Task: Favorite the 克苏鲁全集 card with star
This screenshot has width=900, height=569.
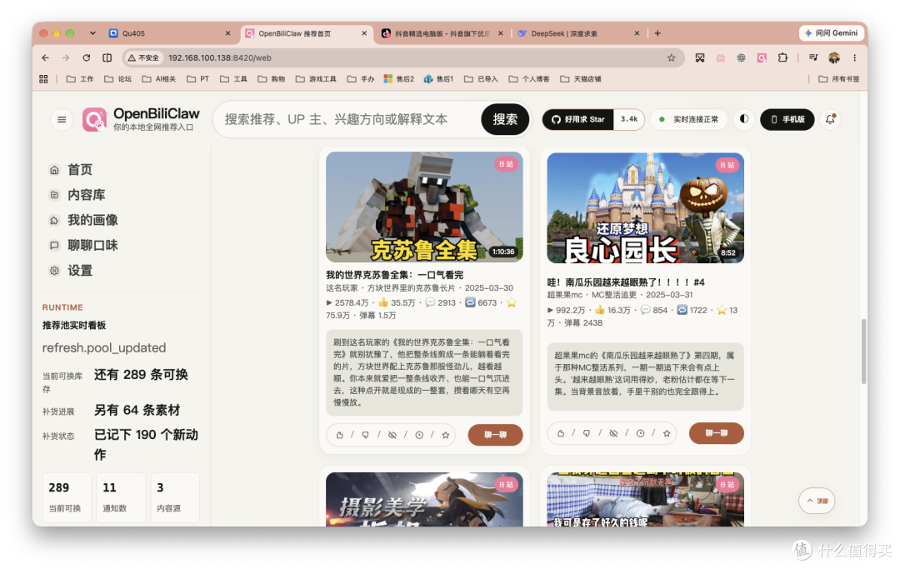Action: tap(445, 436)
